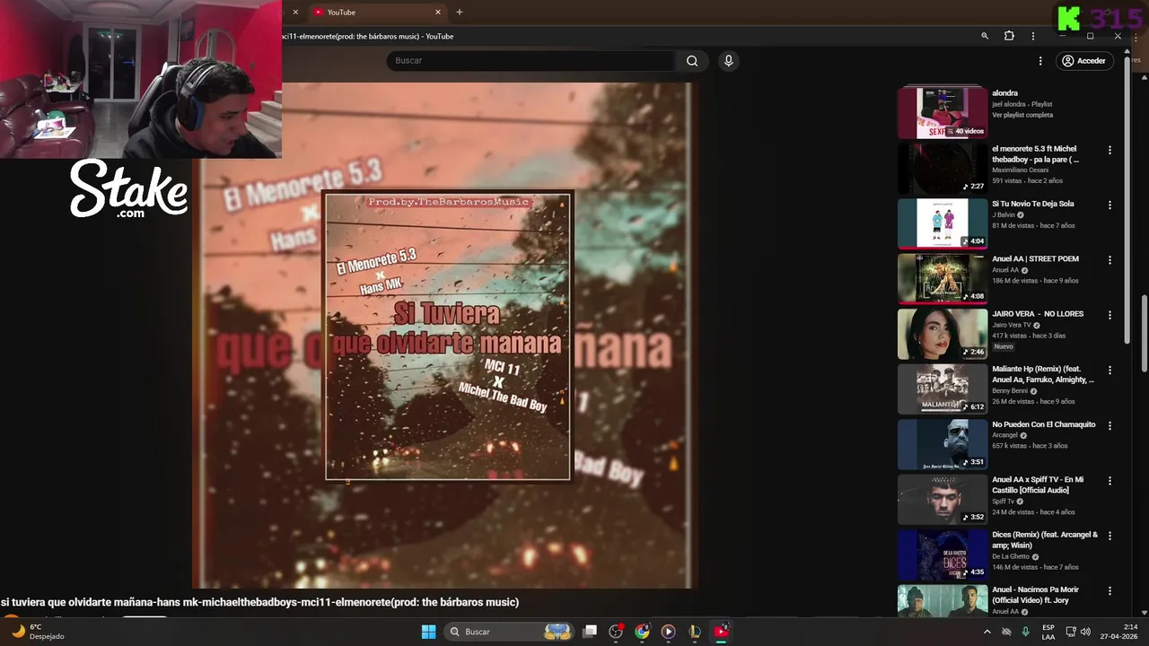Click the video title below the player
Image resolution: width=1149 pixels, height=646 pixels.
[x=260, y=602]
